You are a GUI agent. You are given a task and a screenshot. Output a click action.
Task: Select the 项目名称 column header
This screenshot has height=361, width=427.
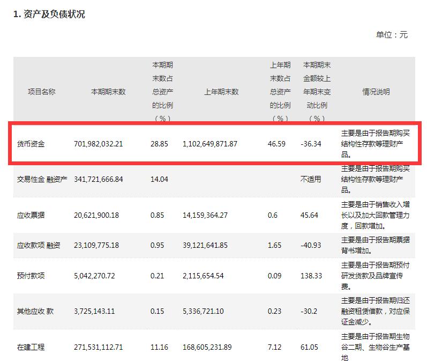pos(41,92)
